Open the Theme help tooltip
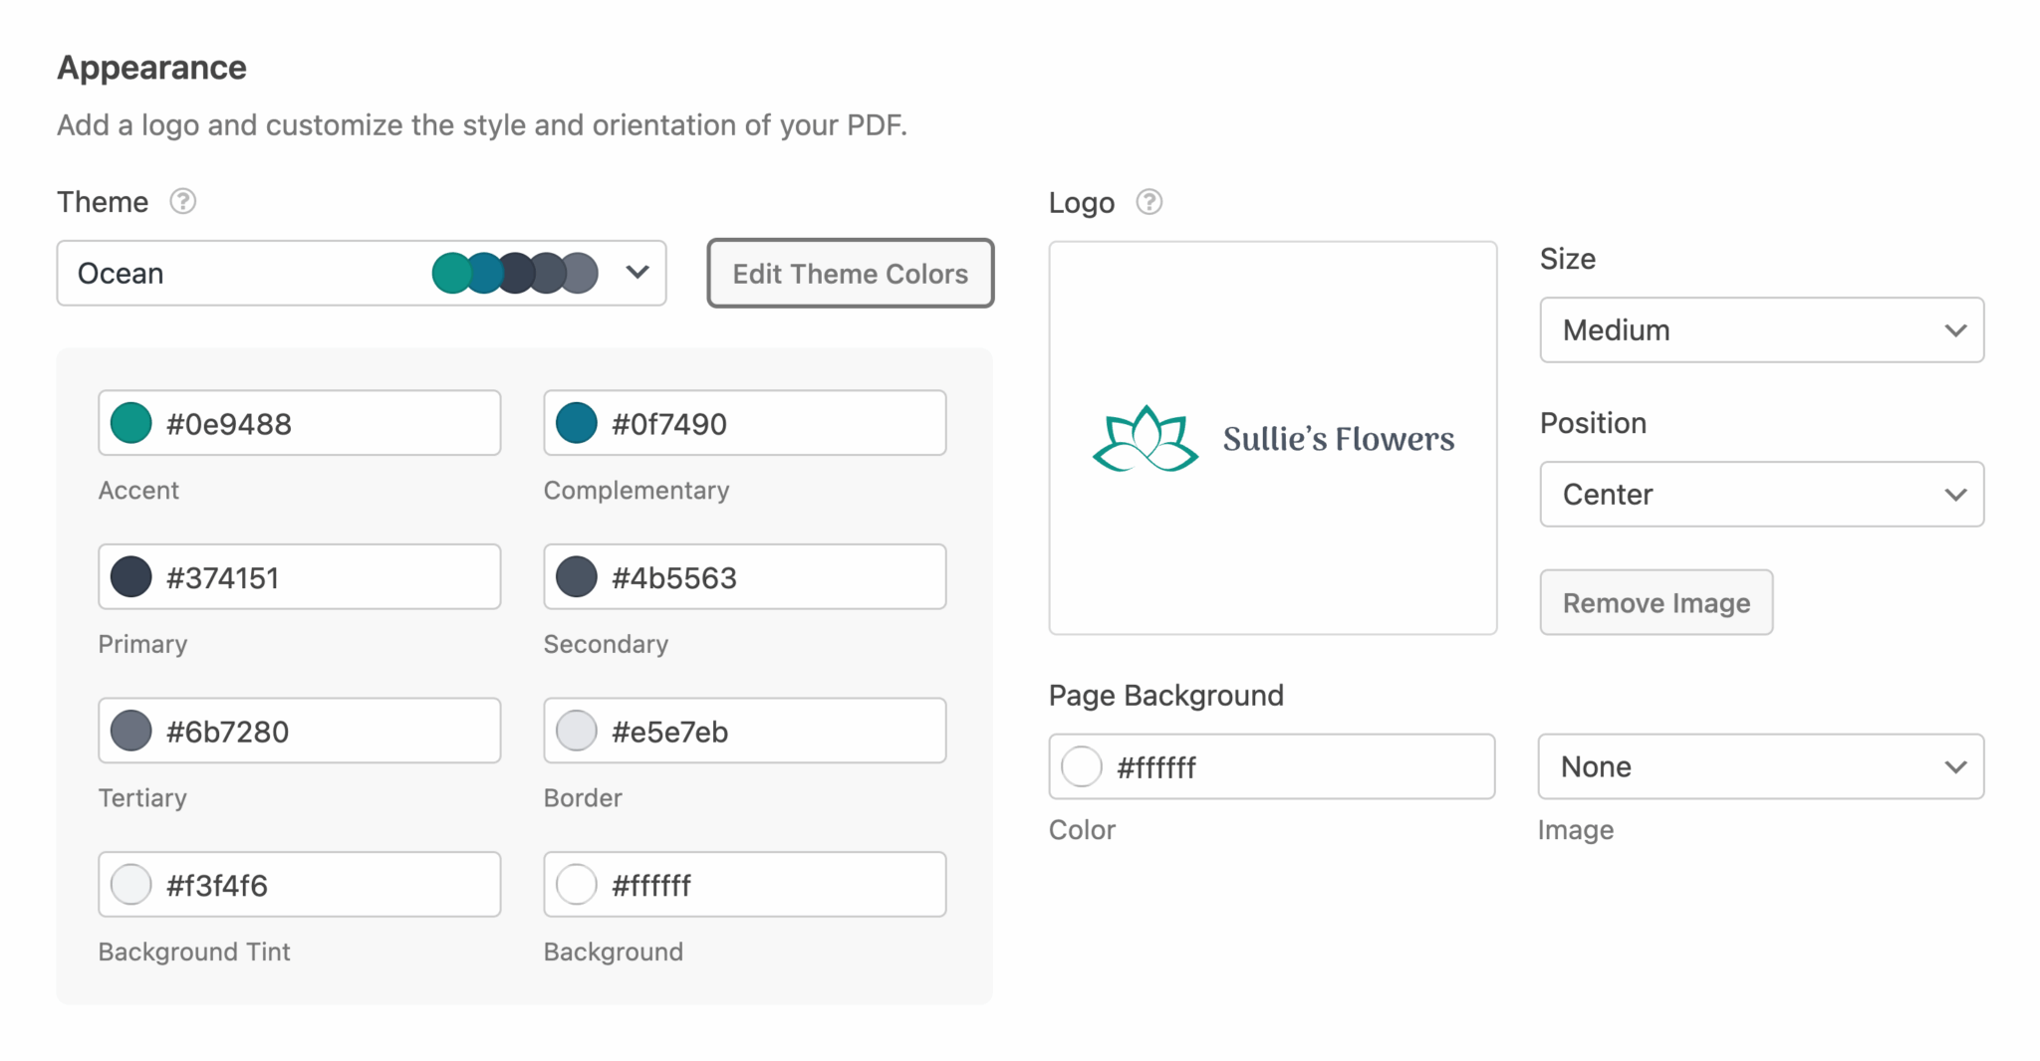 click(182, 202)
